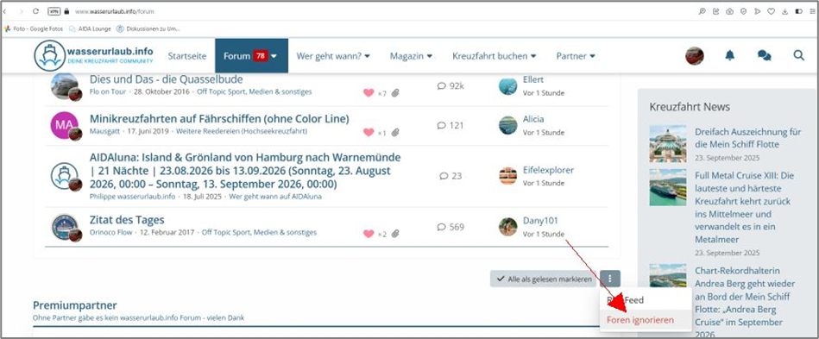
Task: Click reply bubble icon next to 569
Action: coord(441,227)
